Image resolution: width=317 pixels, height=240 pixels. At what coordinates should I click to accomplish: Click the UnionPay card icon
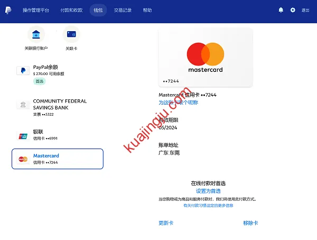tap(23, 135)
